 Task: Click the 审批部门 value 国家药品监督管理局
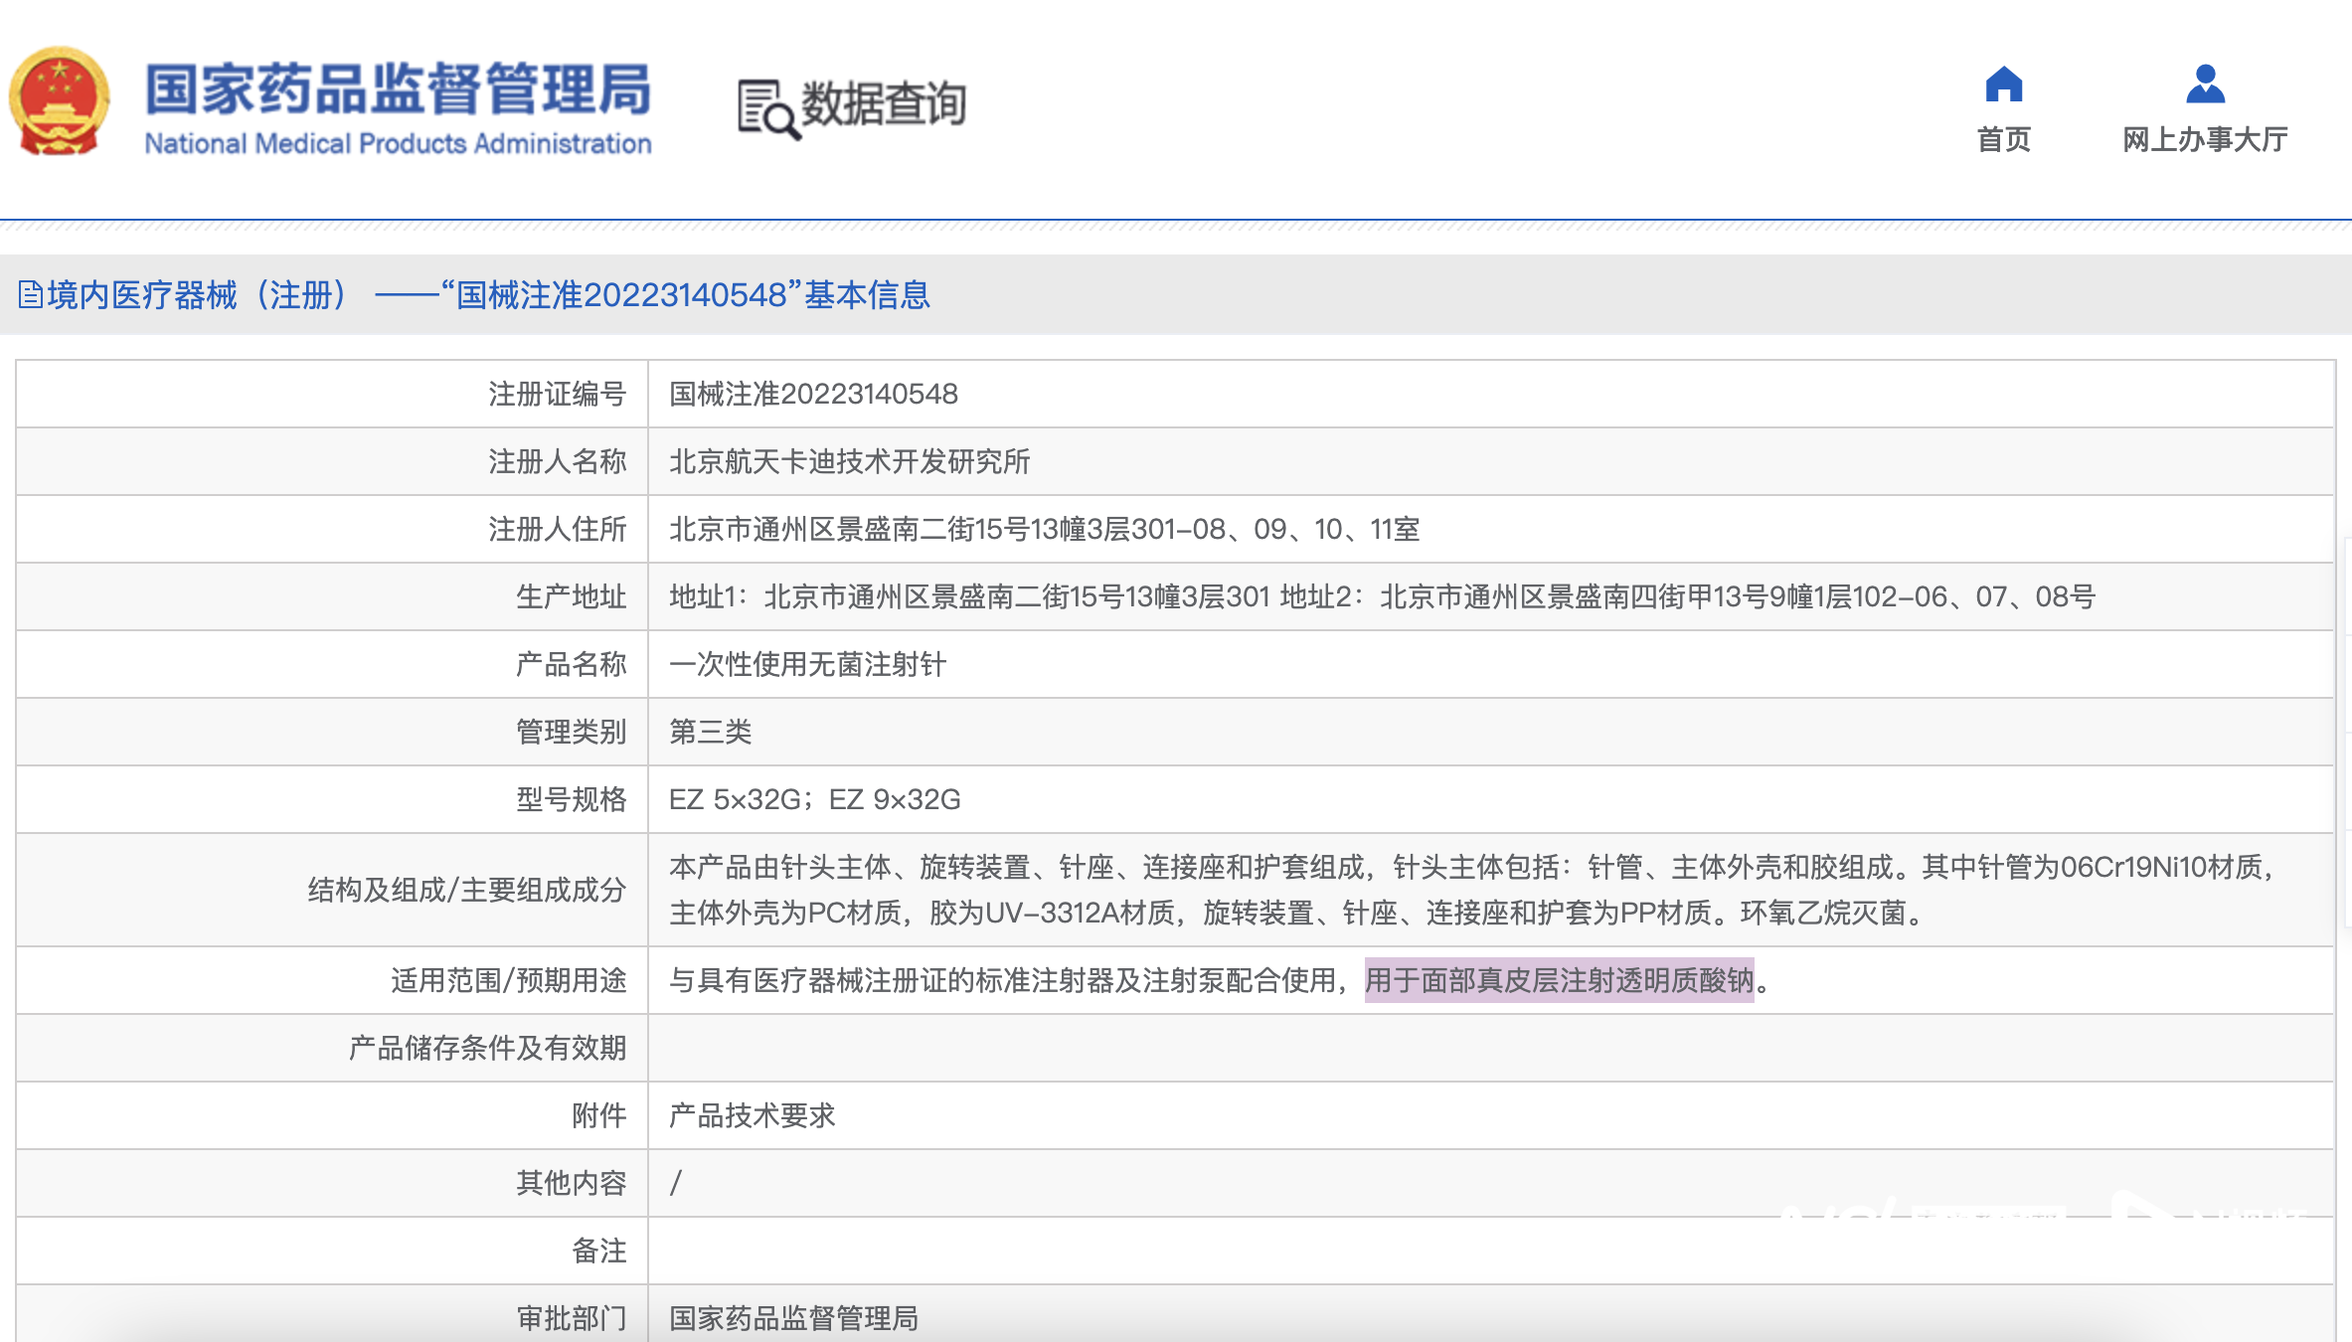tap(793, 1318)
